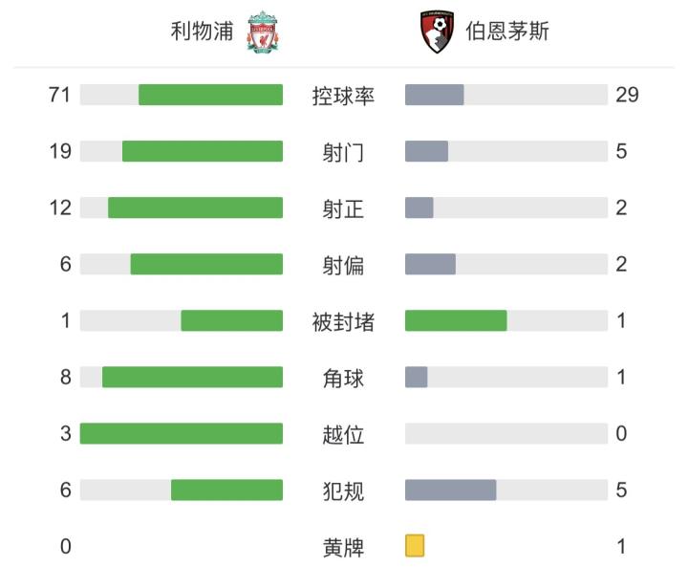Click Bournemouth's green blocked shots bar

tap(456, 320)
